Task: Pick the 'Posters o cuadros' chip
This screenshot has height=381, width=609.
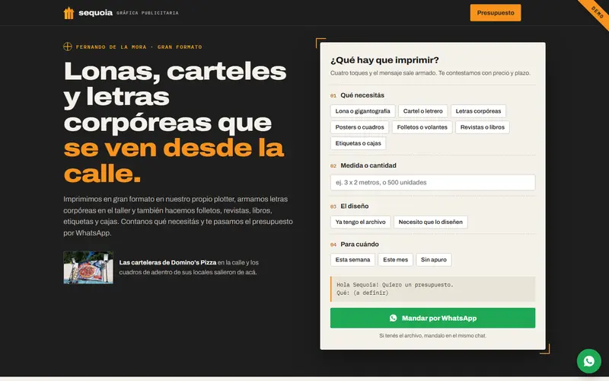Action: point(359,127)
